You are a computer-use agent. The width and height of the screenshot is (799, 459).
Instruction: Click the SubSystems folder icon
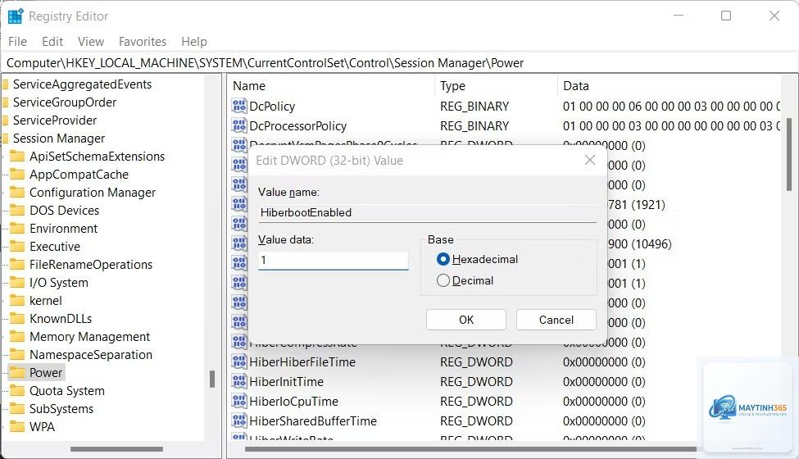coord(17,408)
